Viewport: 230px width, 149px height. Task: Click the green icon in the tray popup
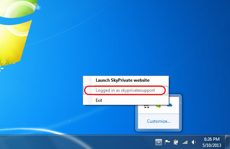(x=159, y=106)
